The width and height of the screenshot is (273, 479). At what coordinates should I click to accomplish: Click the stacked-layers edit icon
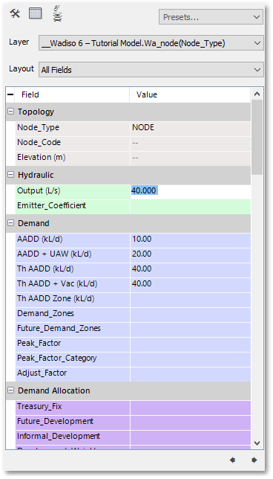point(57,13)
